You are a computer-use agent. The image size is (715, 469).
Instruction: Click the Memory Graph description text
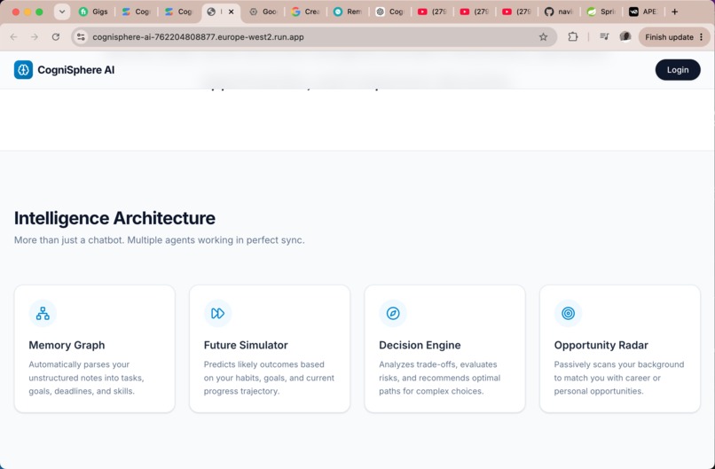coord(87,378)
